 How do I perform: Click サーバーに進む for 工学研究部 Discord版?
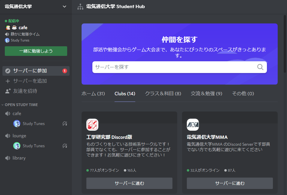coord(130,183)
